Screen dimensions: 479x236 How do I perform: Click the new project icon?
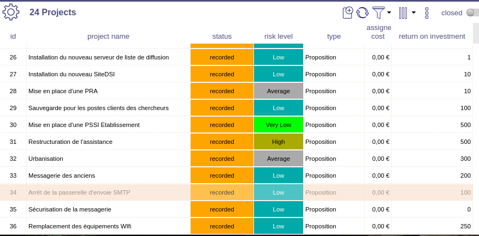click(348, 13)
